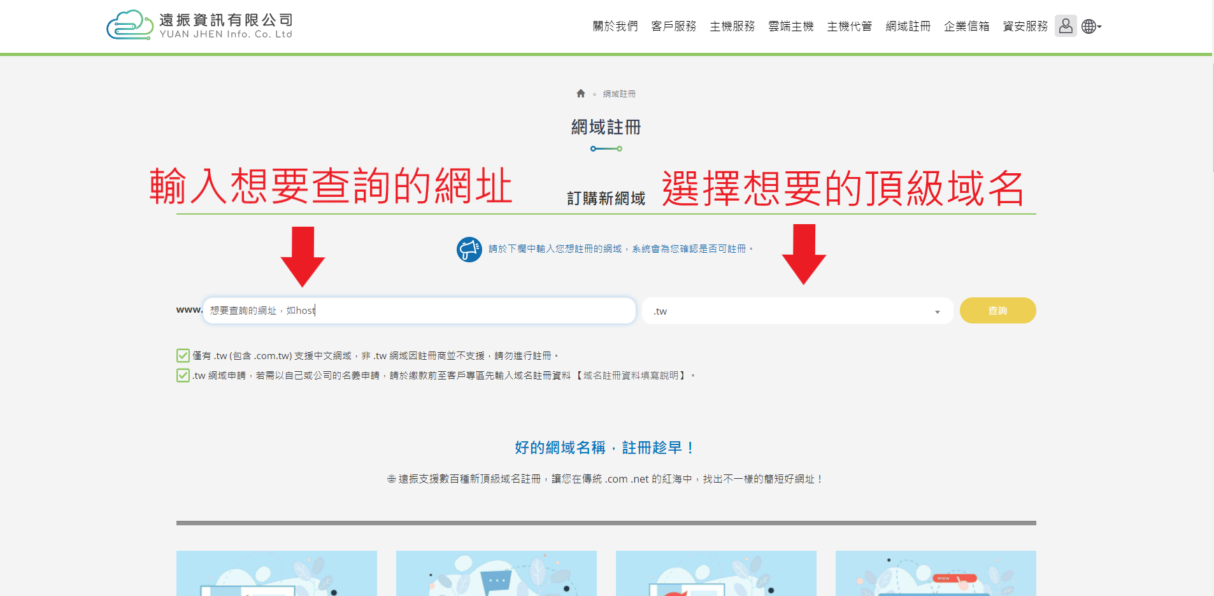This screenshot has width=1214, height=596.
Task: Click the third illustration card thumbnail
Action: coord(716,573)
